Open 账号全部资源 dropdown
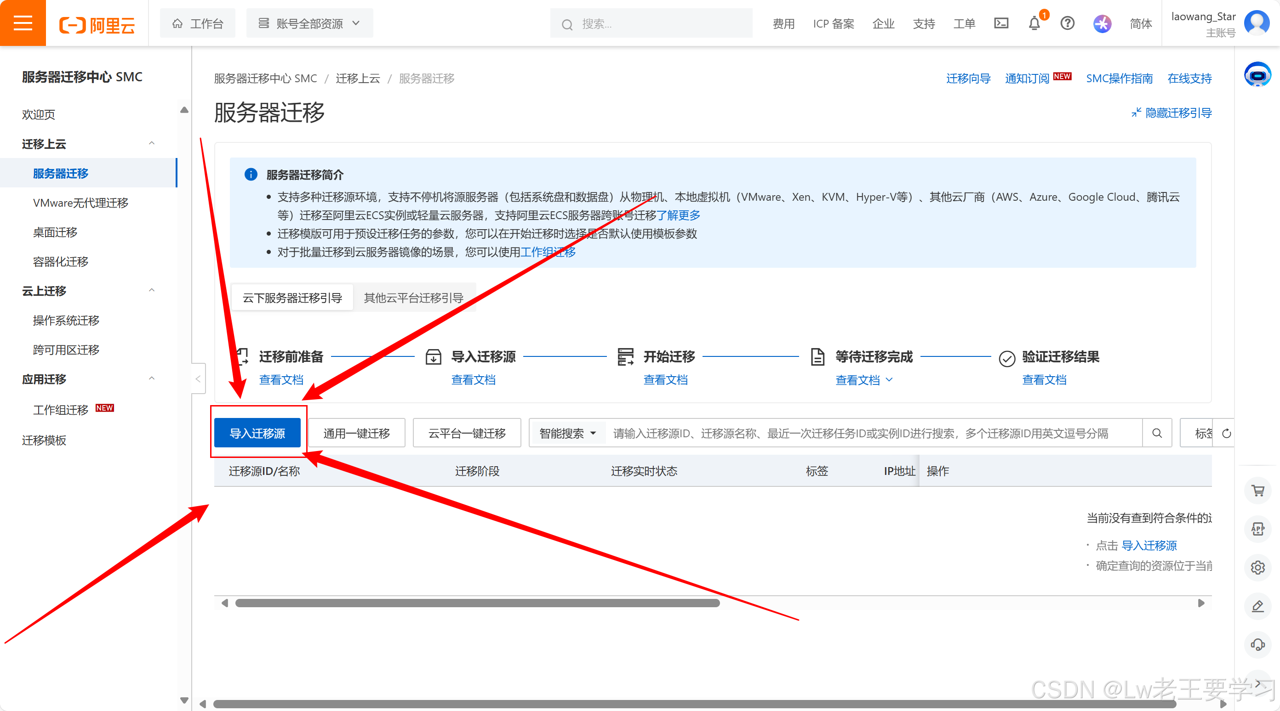 [309, 23]
